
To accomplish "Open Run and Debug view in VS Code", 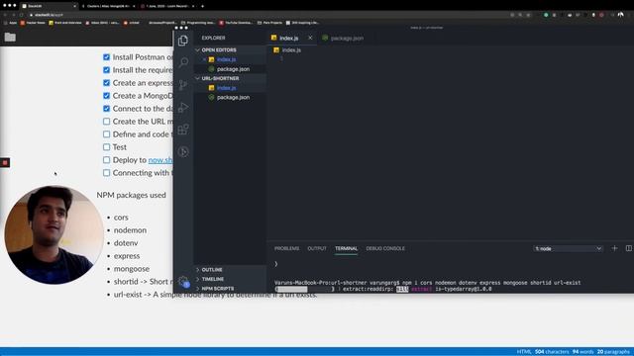I will click(183, 108).
